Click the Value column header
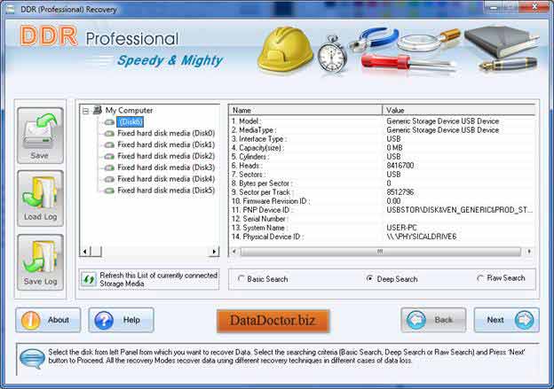The image size is (554, 389). tap(459, 111)
